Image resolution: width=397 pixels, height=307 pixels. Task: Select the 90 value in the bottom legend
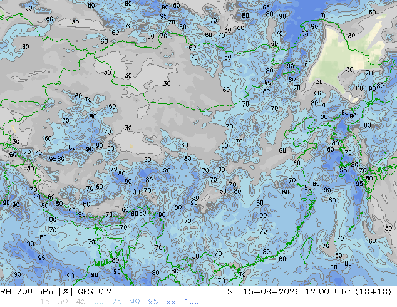click(135, 302)
